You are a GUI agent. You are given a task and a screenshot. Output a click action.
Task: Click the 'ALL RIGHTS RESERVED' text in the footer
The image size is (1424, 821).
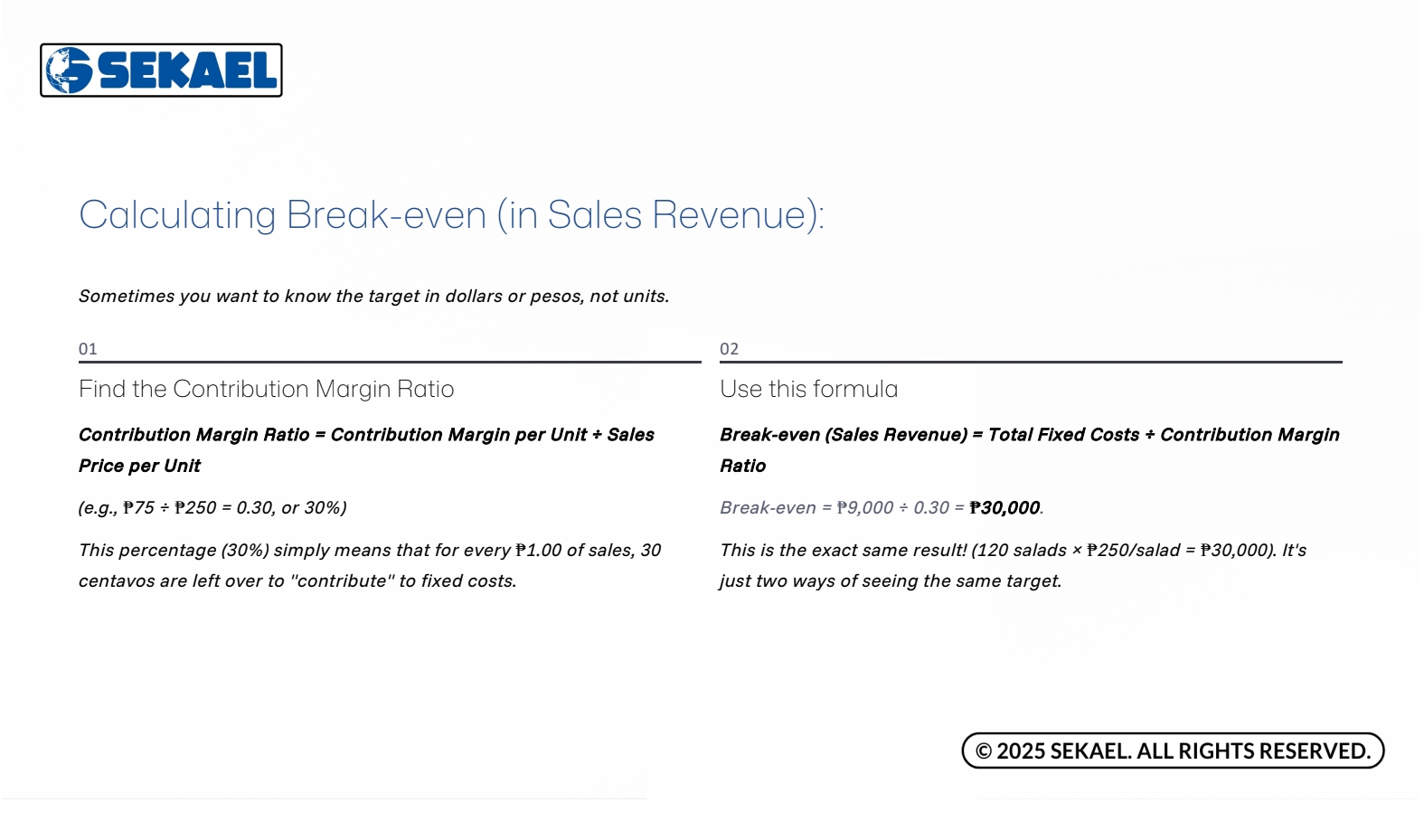pyautogui.click(x=1253, y=751)
